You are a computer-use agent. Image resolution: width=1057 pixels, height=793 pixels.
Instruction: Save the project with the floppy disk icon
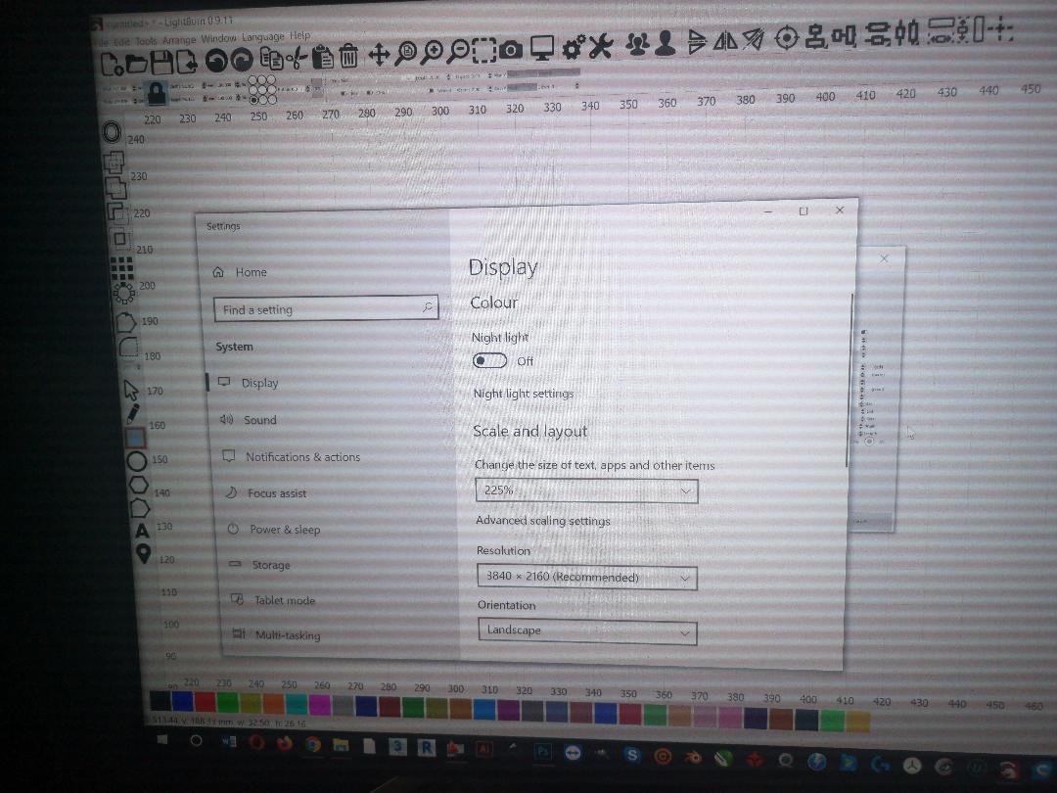pos(161,63)
